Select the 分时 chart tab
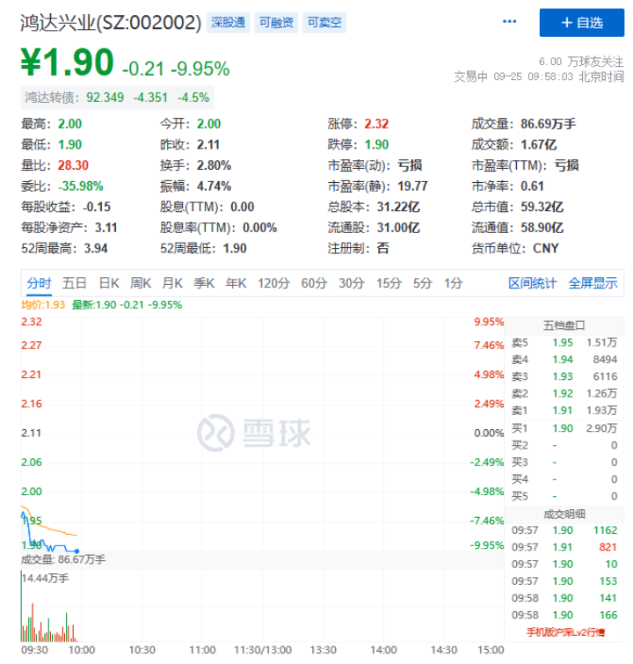Screen dimensions: 633x664 click(39, 283)
